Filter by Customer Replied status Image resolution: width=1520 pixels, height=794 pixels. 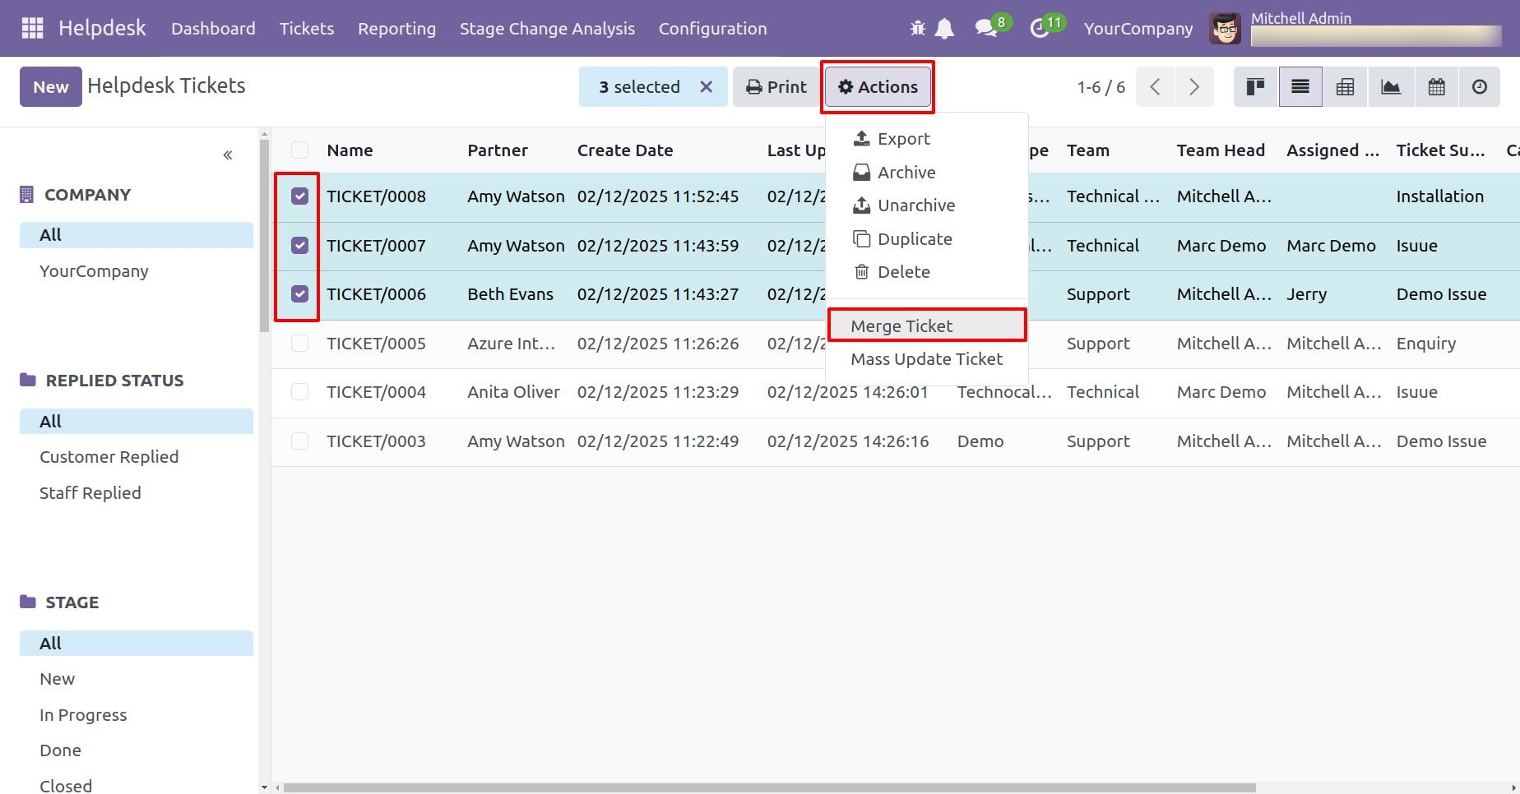click(x=109, y=457)
